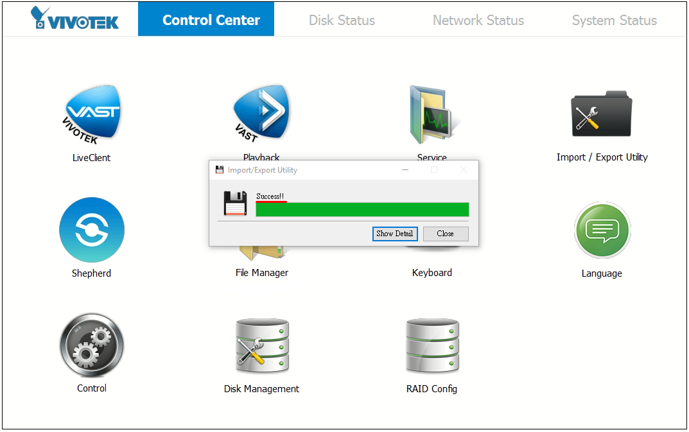Click the File Manager label
Viewport: 689px width, 432px height.
(x=262, y=273)
